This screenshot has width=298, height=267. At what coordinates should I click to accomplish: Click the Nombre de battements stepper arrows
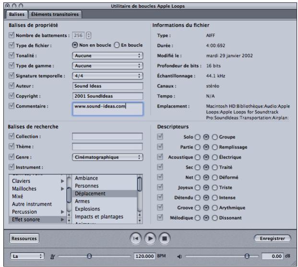point(89,36)
